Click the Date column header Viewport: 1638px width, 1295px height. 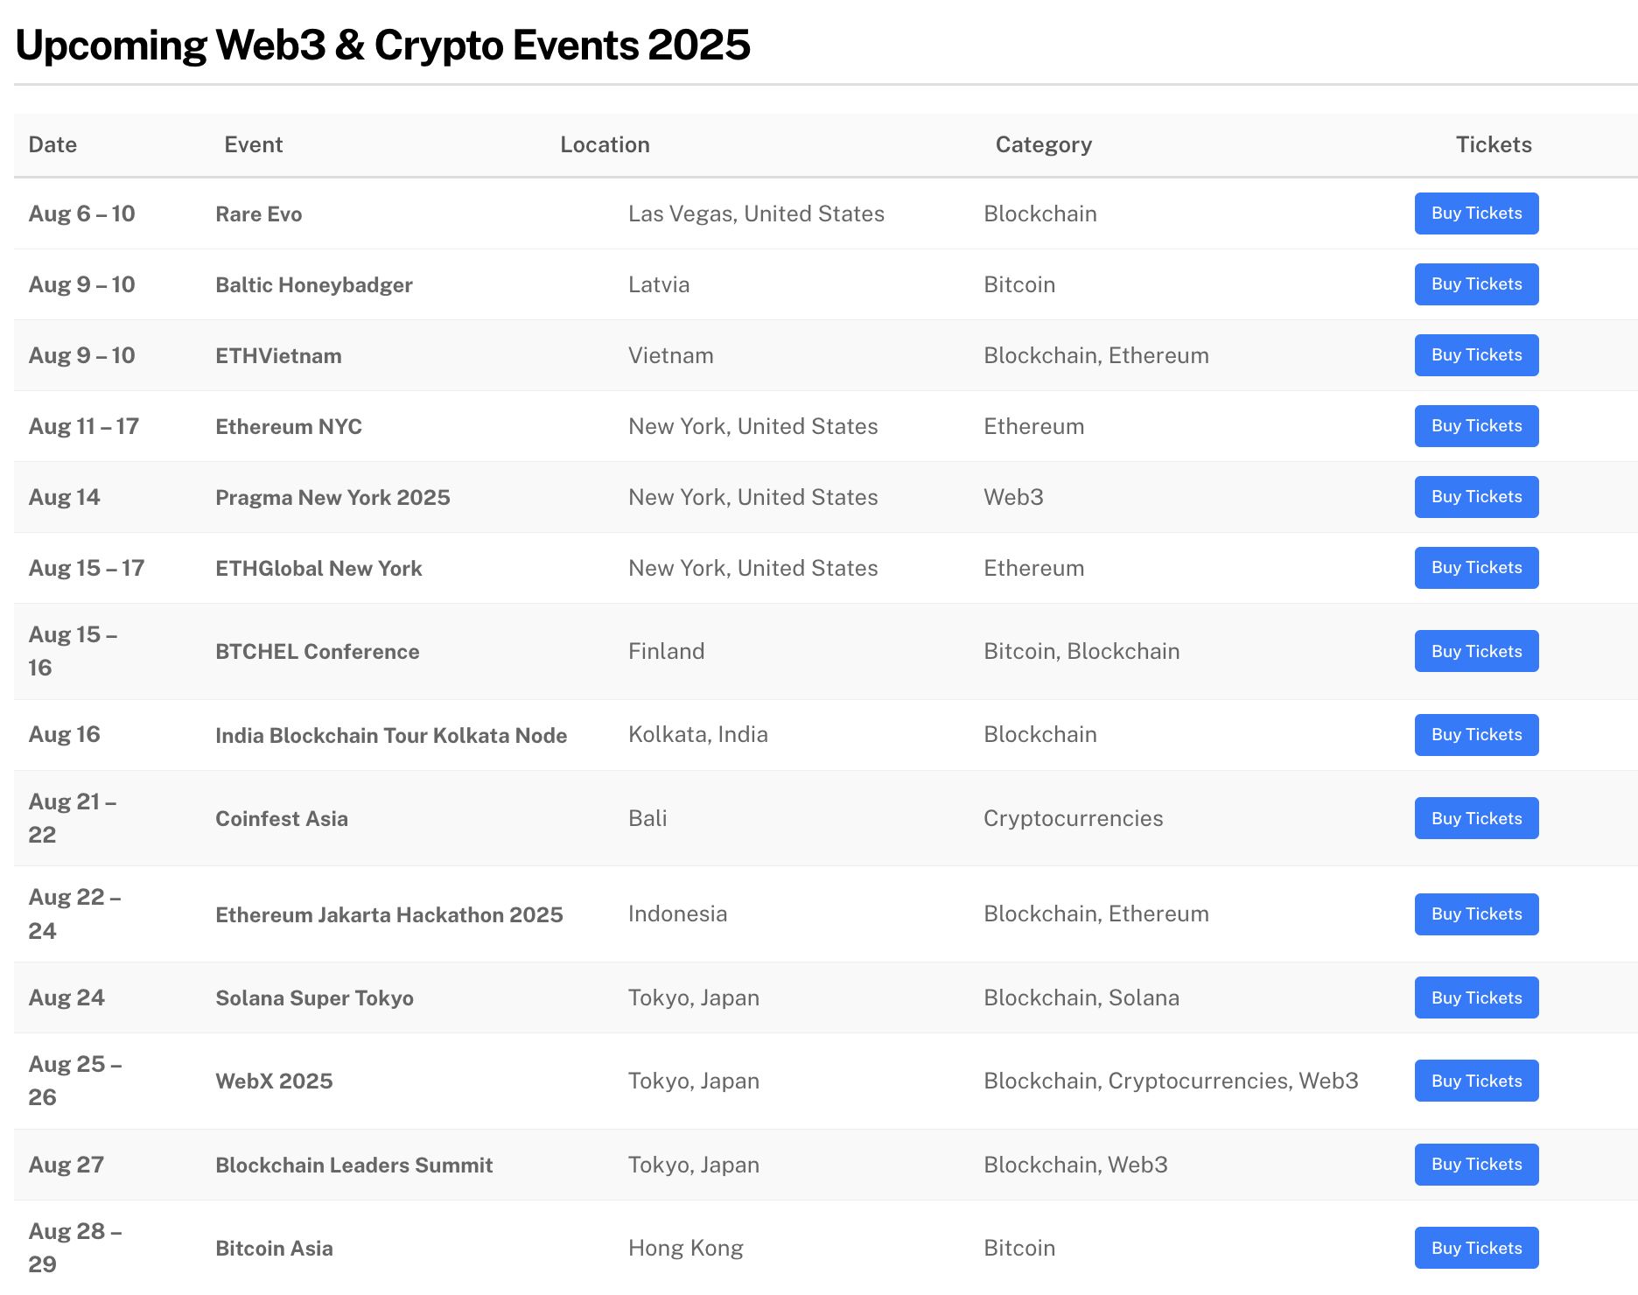[52, 145]
